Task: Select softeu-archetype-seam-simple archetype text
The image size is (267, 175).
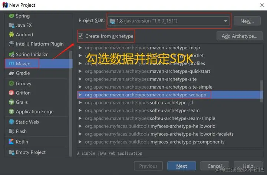Action: tap(150, 118)
